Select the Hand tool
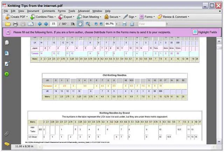Screen dimensions: 224x152 80,24
